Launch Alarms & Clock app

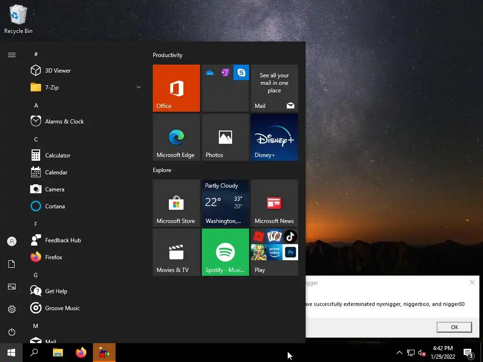pos(86,121)
